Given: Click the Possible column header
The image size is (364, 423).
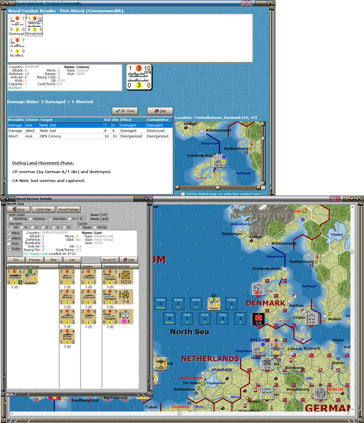Looking at the screenshot, I should (16, 120).
